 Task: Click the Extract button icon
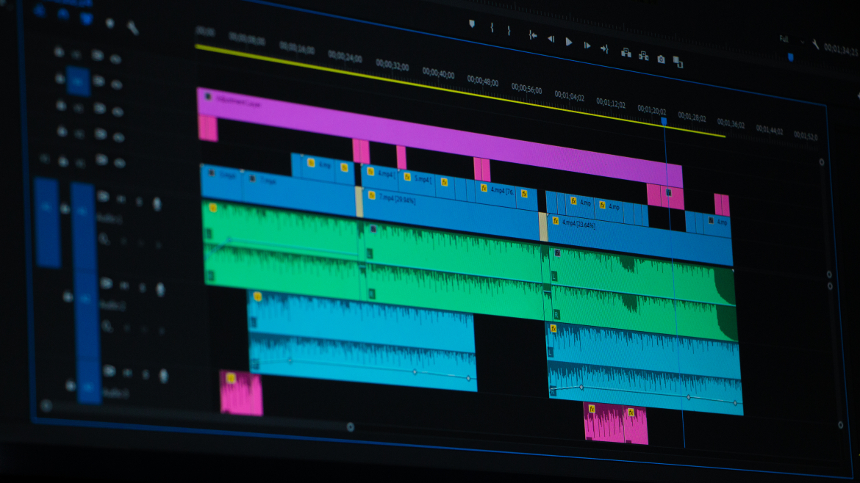[643, 55]
